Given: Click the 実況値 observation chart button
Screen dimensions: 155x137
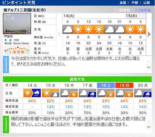Looking at the screenshot, I should coord(17,50).
